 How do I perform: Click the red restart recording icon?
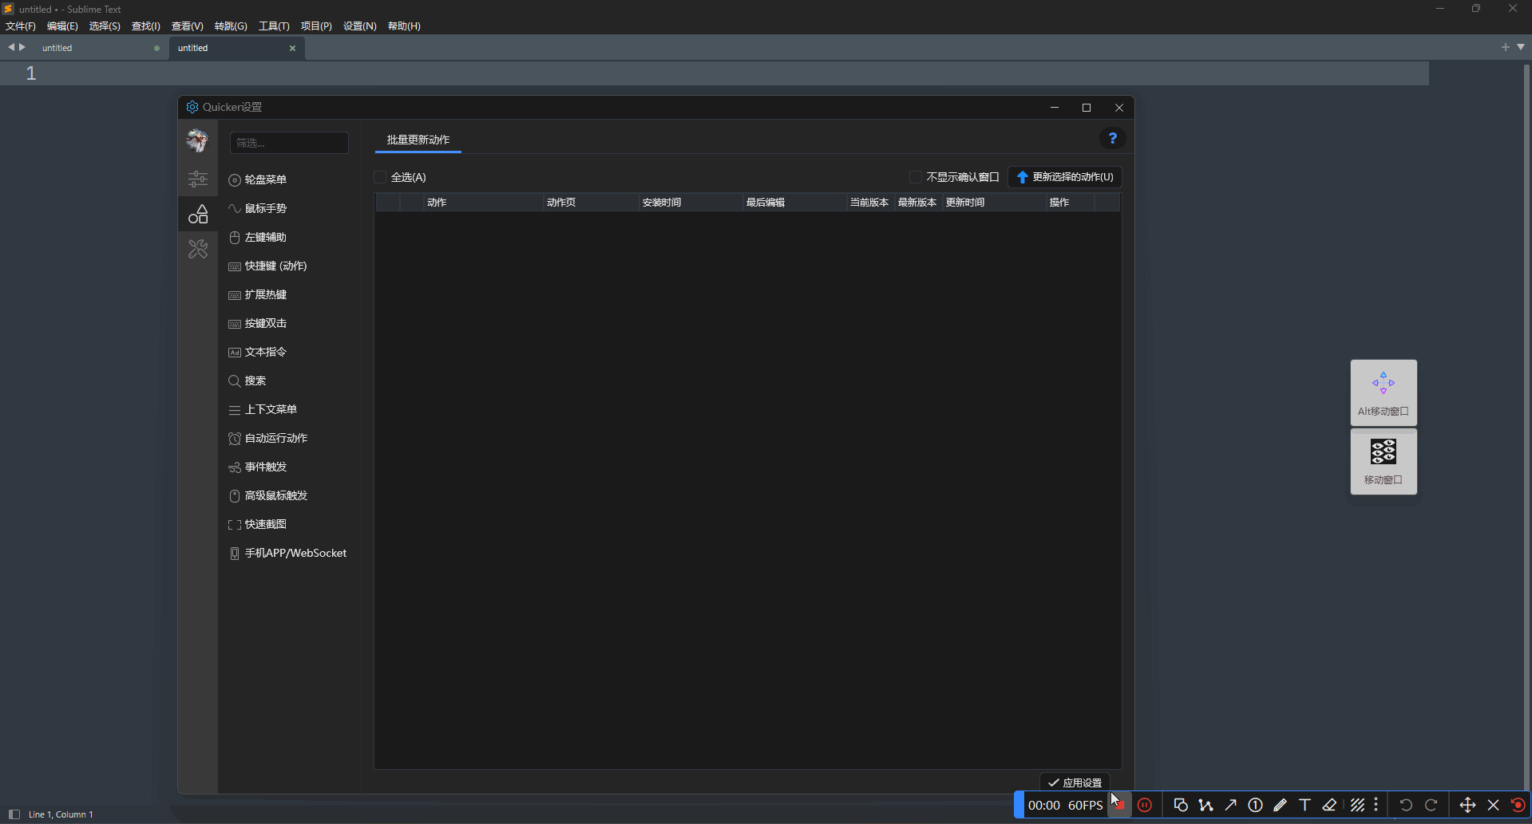[x=1518, y=805]
